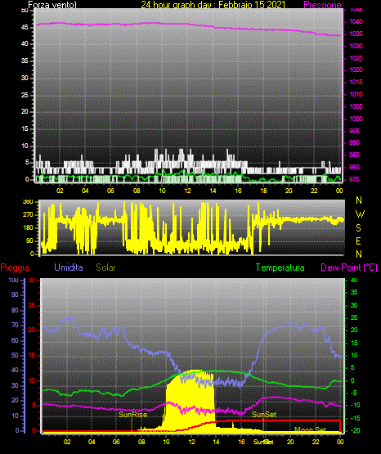Click the Dew Point (°C) legend

click(349, 267)
